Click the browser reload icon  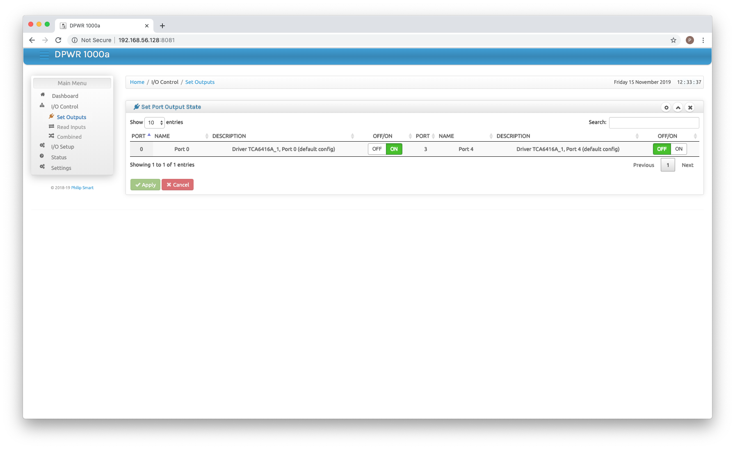[58, 40]
